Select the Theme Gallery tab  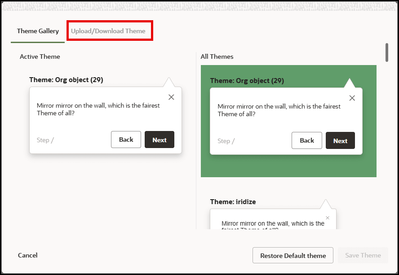[37, 31]
